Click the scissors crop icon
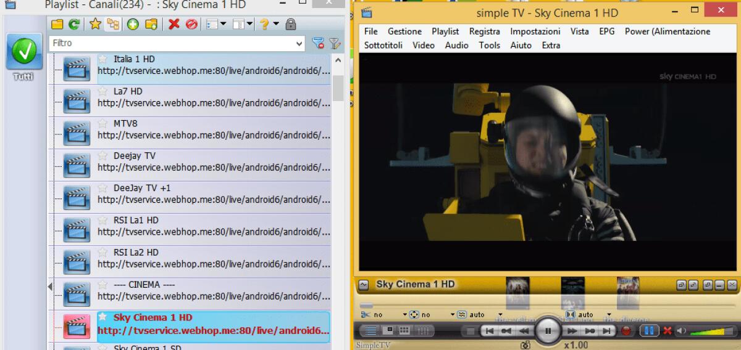The width and height of the screenshot is (741, 350). coord(364,314)
